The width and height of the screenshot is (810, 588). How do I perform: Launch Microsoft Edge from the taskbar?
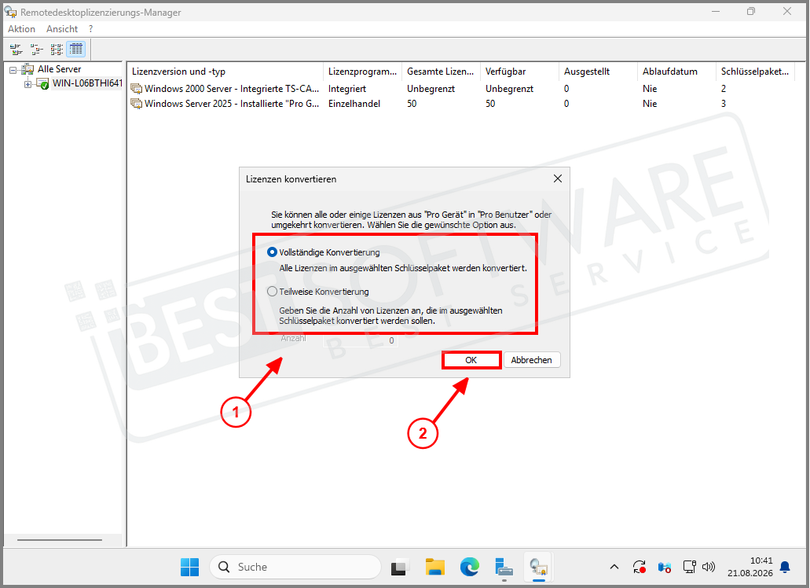470,567
